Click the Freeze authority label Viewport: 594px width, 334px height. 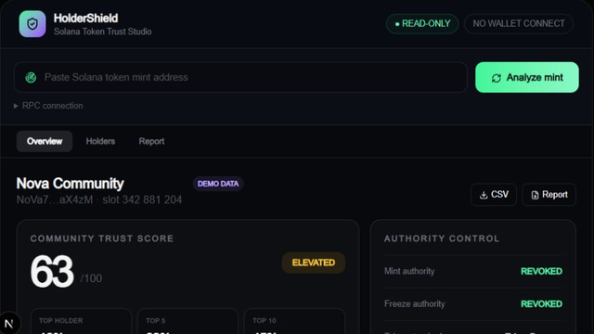point(415,303)
